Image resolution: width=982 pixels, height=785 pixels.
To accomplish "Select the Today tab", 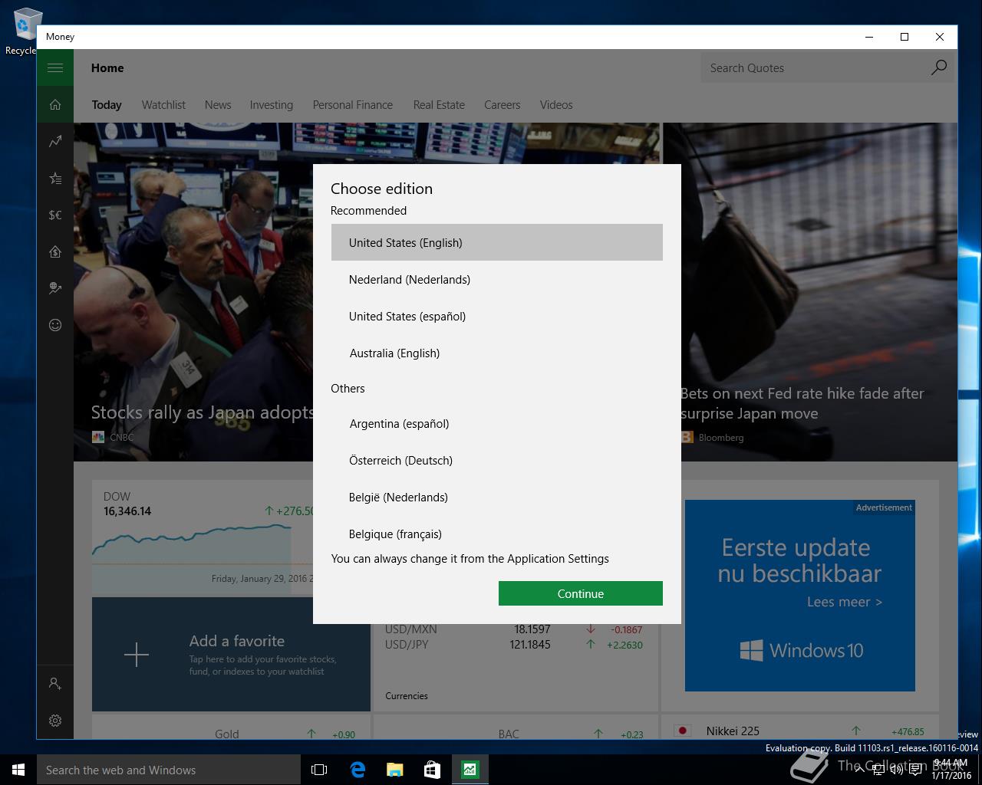I will coord(107,105).
